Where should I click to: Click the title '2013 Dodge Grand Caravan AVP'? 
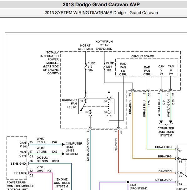(x=101, y=5)
